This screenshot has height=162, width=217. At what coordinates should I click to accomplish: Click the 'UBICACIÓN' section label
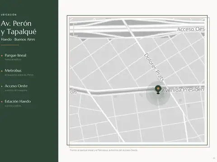pos(9,15)
